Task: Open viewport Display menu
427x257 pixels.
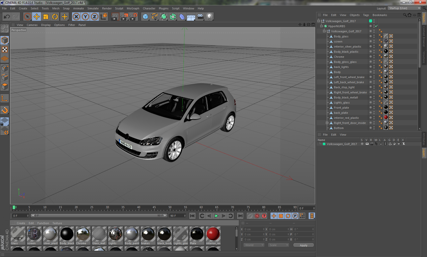Action: click(46, 25)
